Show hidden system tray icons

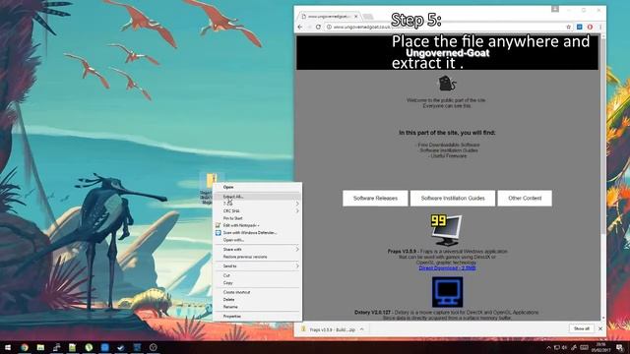point(548,347)
